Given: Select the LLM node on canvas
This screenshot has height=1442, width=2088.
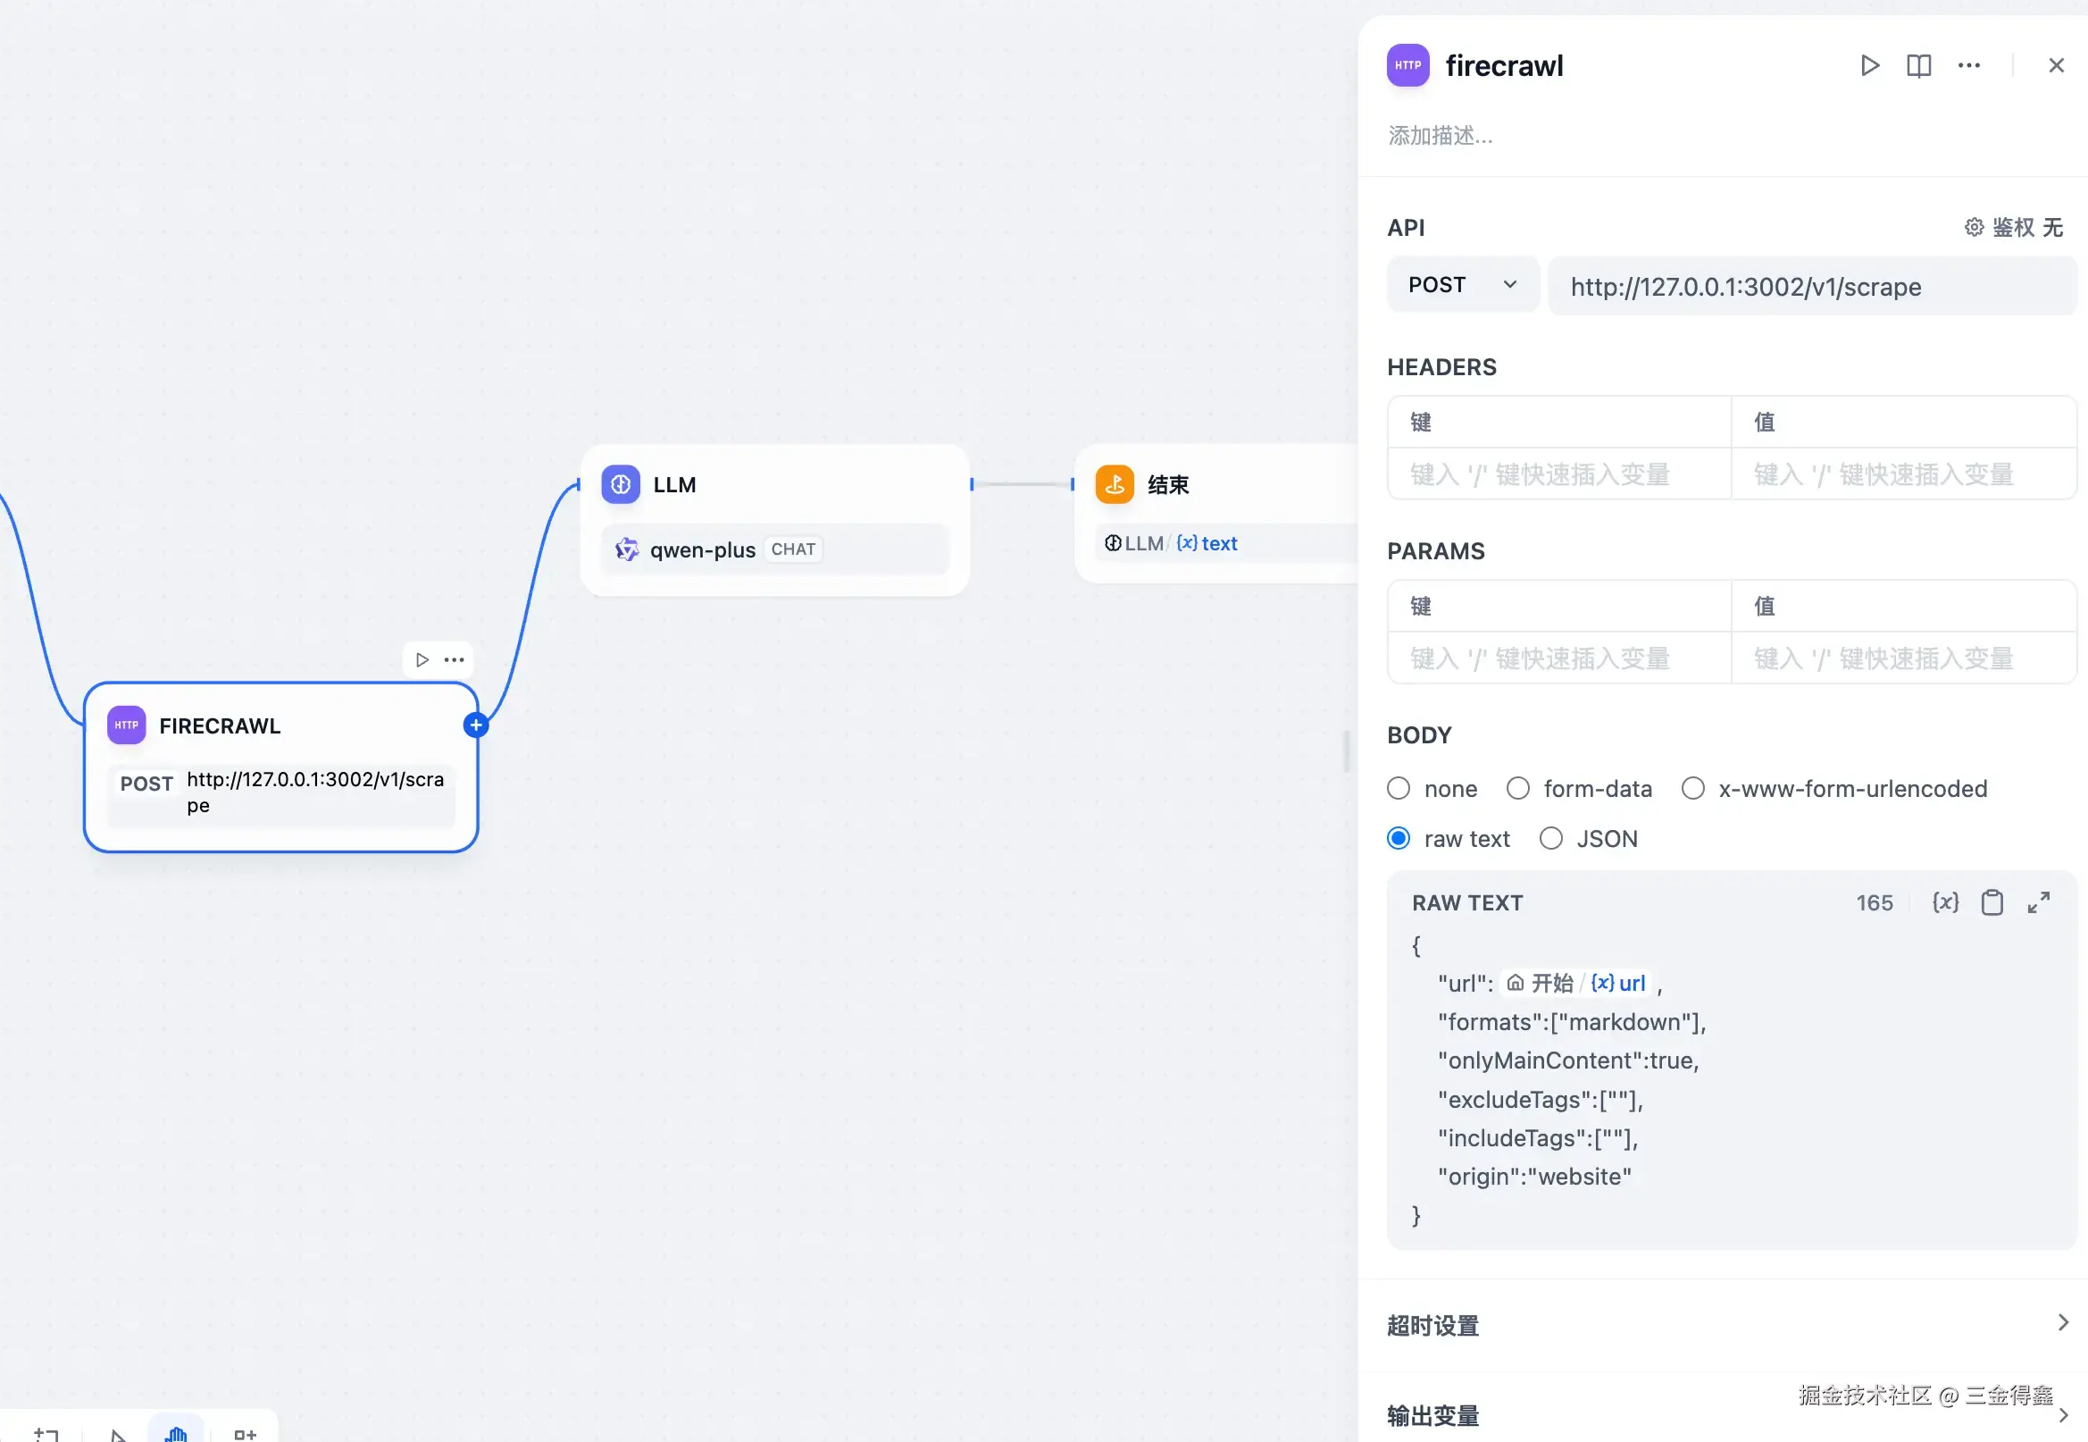Looking at the screenshot, I should (x=775, y=485).
